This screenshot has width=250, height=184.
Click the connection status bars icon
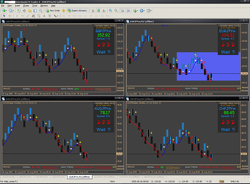coord(222,182)
